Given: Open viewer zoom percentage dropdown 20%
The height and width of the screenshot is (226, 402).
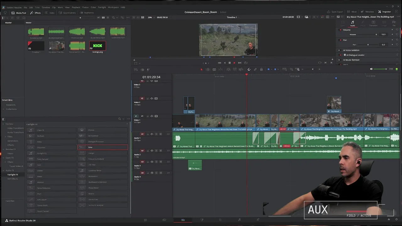Looking at the screenshot, I should pyautogui.click(x=151, y=17).
